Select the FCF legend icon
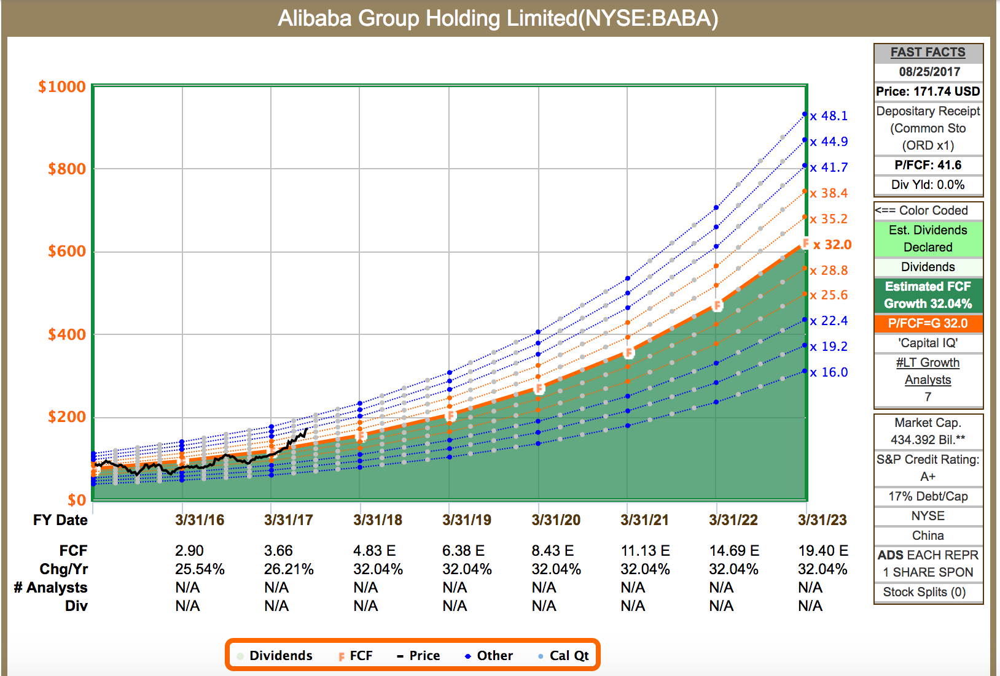Viewport: 1000px width, 676px height. [342, 655]
